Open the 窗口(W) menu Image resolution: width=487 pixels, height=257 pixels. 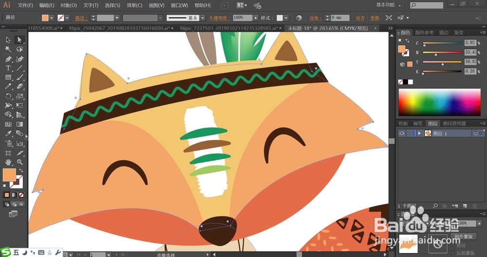click(x=180, y=5)
